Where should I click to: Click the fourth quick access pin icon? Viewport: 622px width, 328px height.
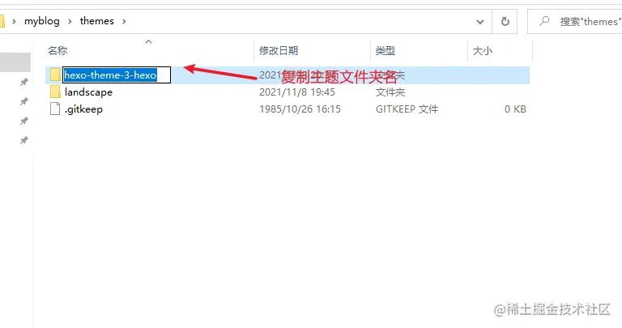(24, 140)
